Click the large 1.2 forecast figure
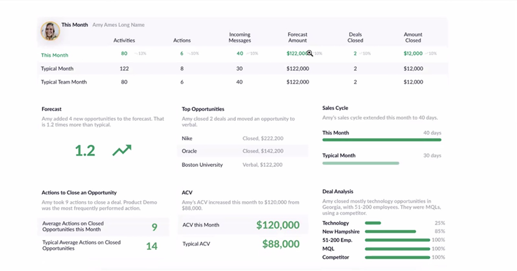517x271 pixels. coord(85,151)
